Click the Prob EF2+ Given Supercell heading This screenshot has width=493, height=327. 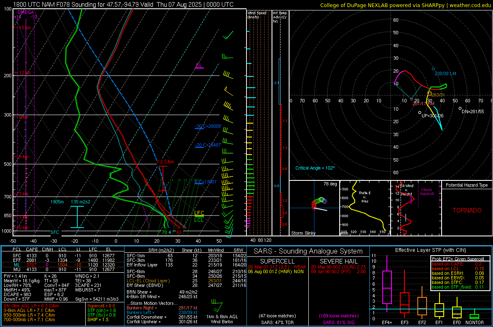pos(458,259)
